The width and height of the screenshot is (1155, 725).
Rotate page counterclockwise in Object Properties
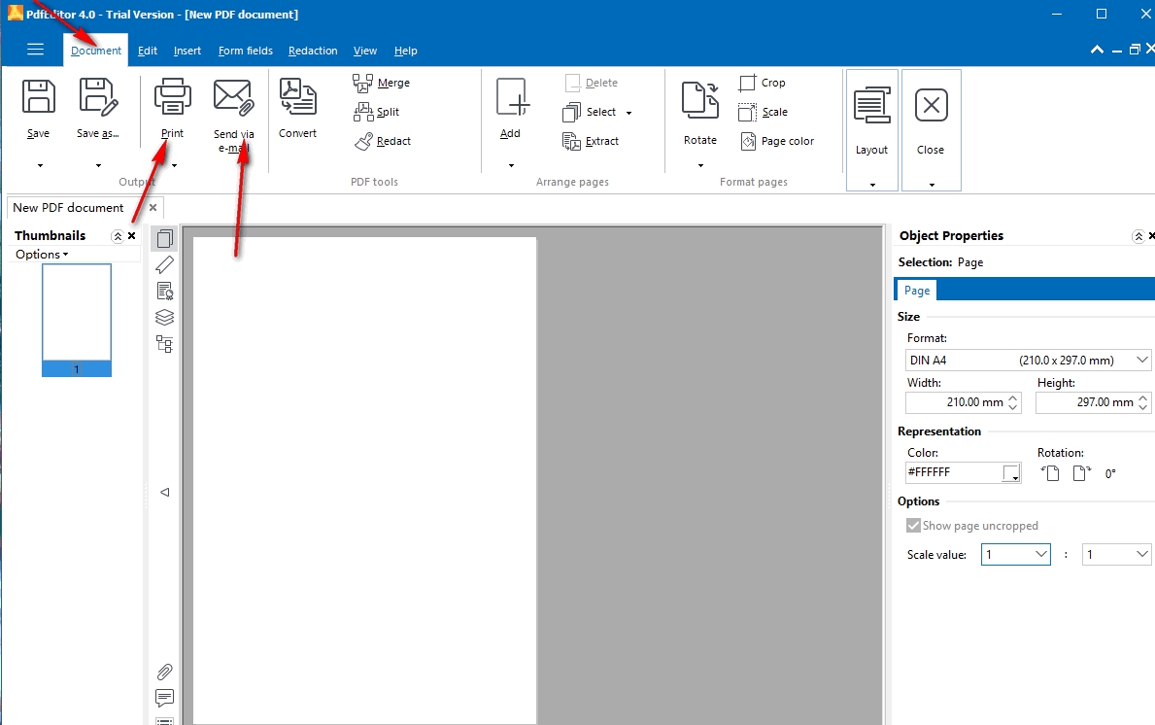(x=1050, y=473)
